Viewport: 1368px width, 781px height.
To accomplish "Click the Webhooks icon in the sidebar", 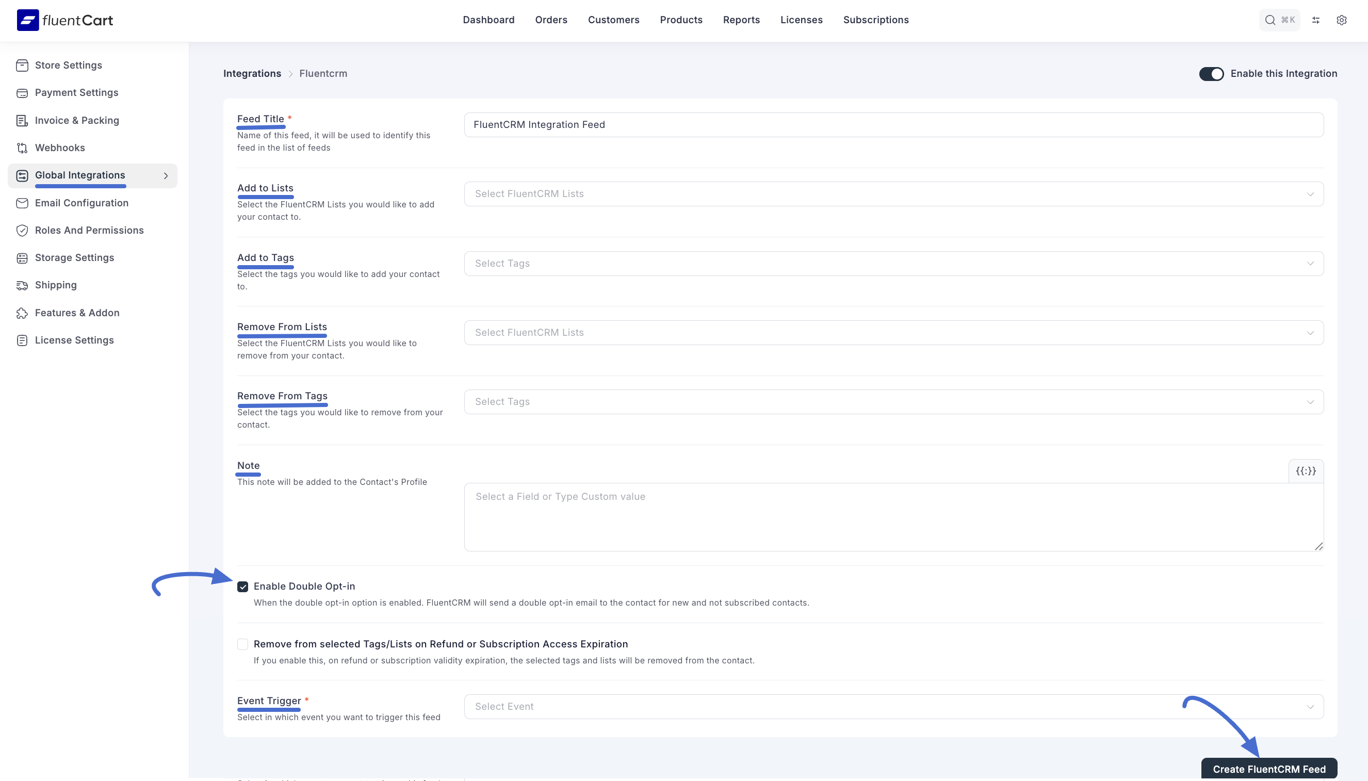I will tap(22, 148).
